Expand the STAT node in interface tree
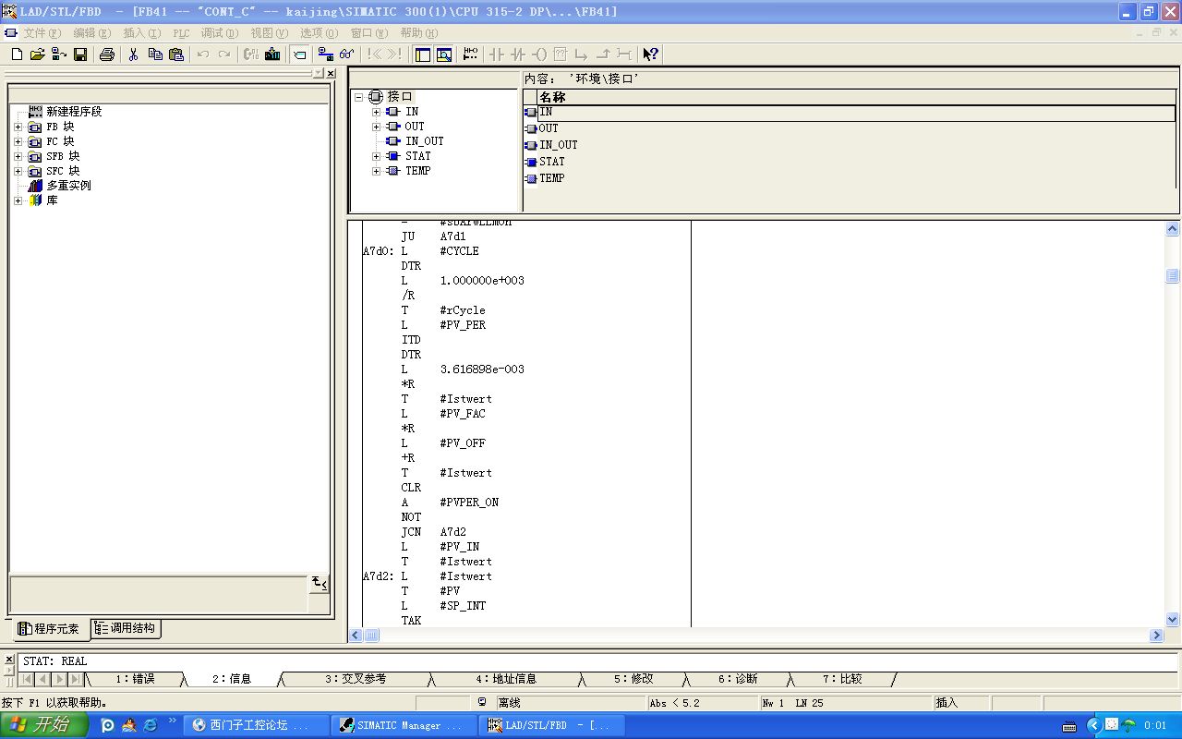The image size is (1182, 739). pyautogui.click(x=376, y=156)
